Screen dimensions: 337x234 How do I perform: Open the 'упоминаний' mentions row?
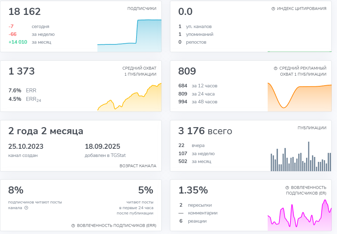pyautogui.click(x=199, y=34)
